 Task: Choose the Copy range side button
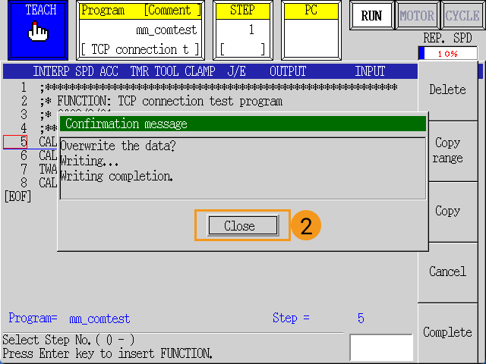(447, 151)
